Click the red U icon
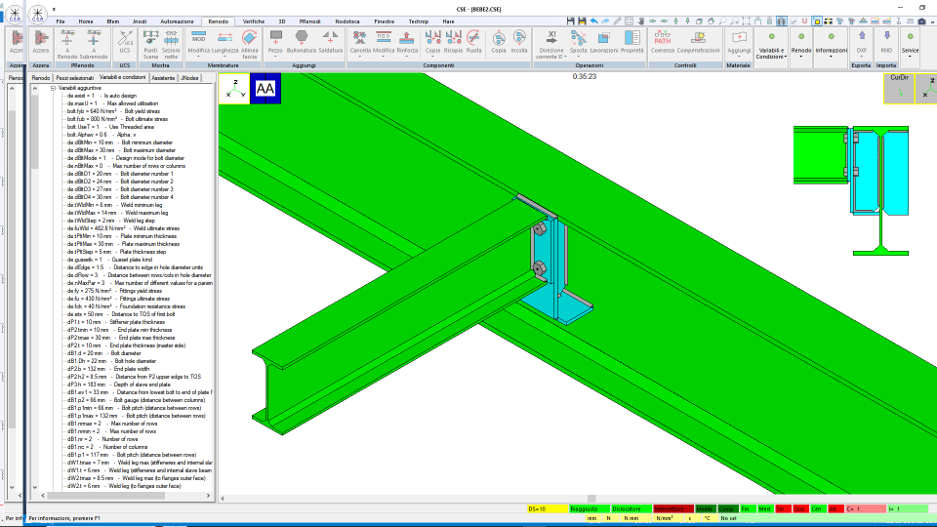Viewport: 937px width, 527px height. click(804, 20)
